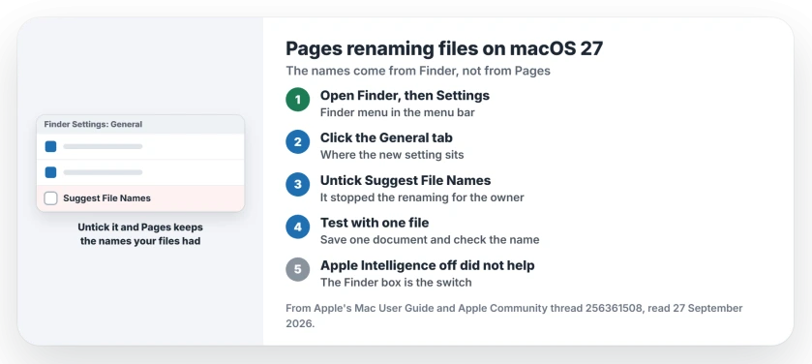This screenshot has width=812, height=364.
Task: Click 'It stopped the renaming for the owner'
Action: point(422,197)
